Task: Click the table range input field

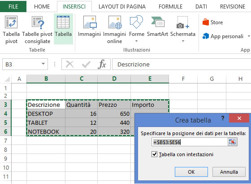Action: (x=190, y=142)
